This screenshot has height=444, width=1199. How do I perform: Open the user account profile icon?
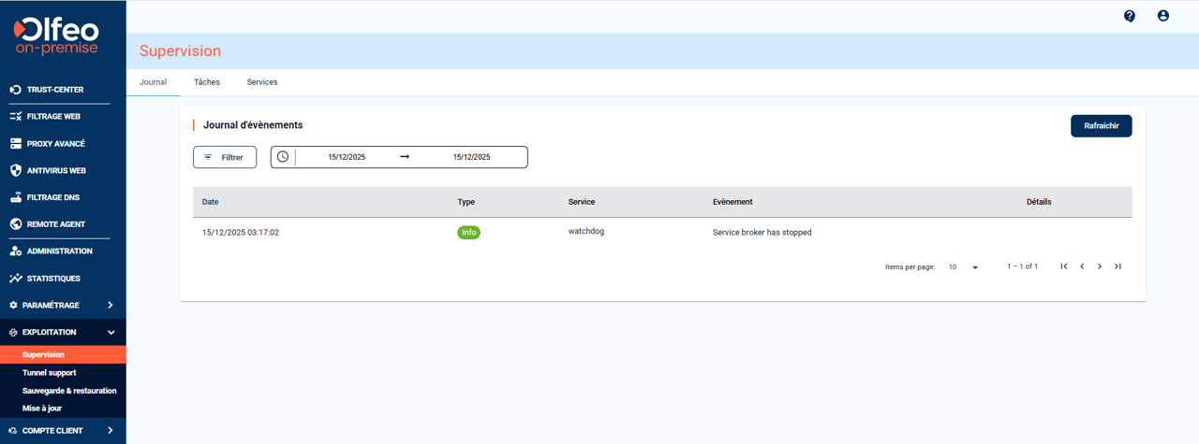click(x=1162, y=16)
